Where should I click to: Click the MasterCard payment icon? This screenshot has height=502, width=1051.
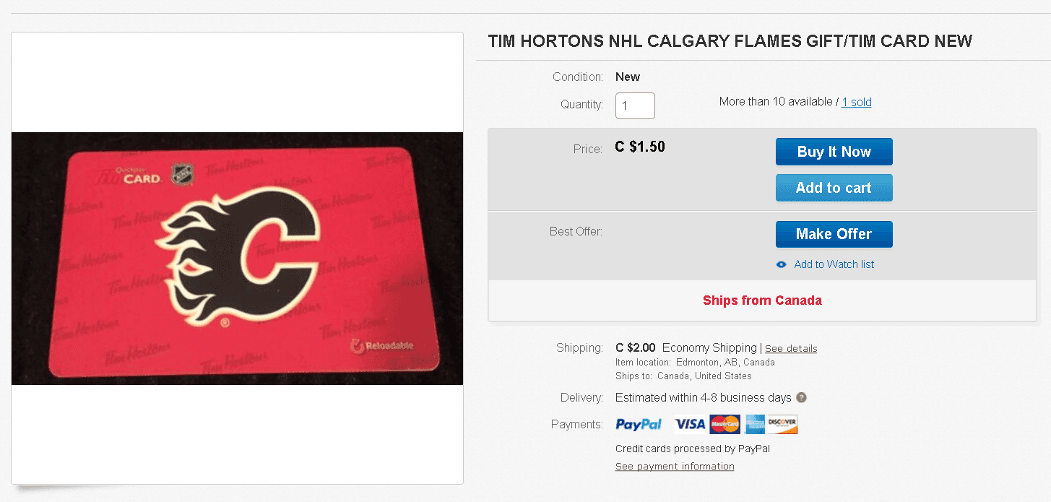tap(725, 425)
